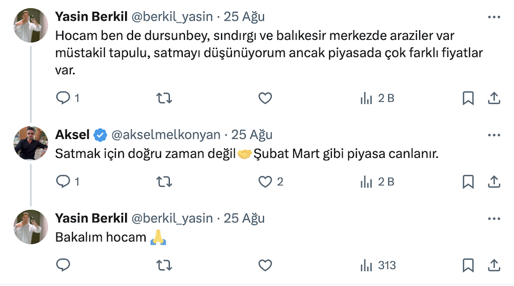Like Aksel's tweet with 2 likes
The height and width of the screenshot is (286, 514).
pos(265,182)
